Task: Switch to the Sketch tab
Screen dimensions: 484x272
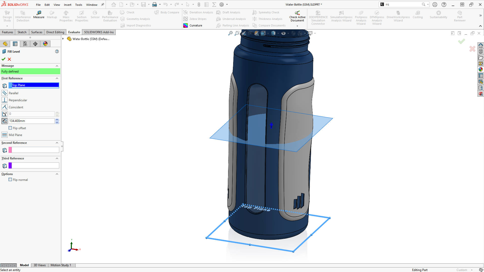Action: (22, 32)
